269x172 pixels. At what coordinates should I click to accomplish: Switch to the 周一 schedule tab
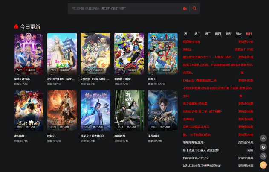coord(187,34)
